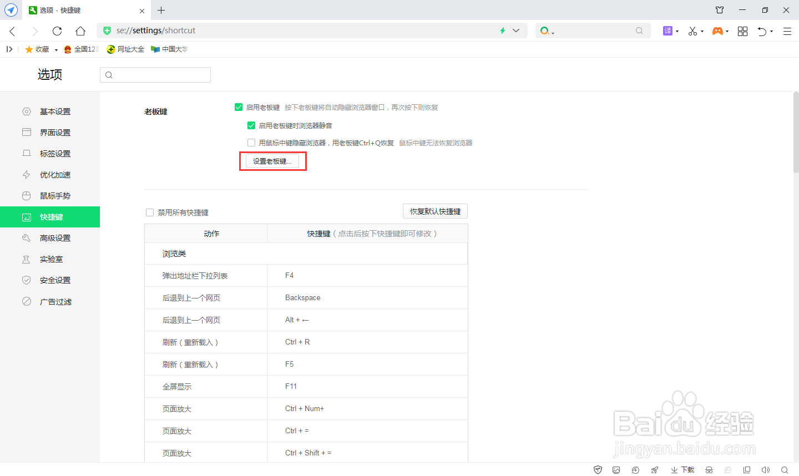The height and width of the screenshot is (476, 799).
Task: Edit the F4 shortcut cell
Action: tap(367, 275)
